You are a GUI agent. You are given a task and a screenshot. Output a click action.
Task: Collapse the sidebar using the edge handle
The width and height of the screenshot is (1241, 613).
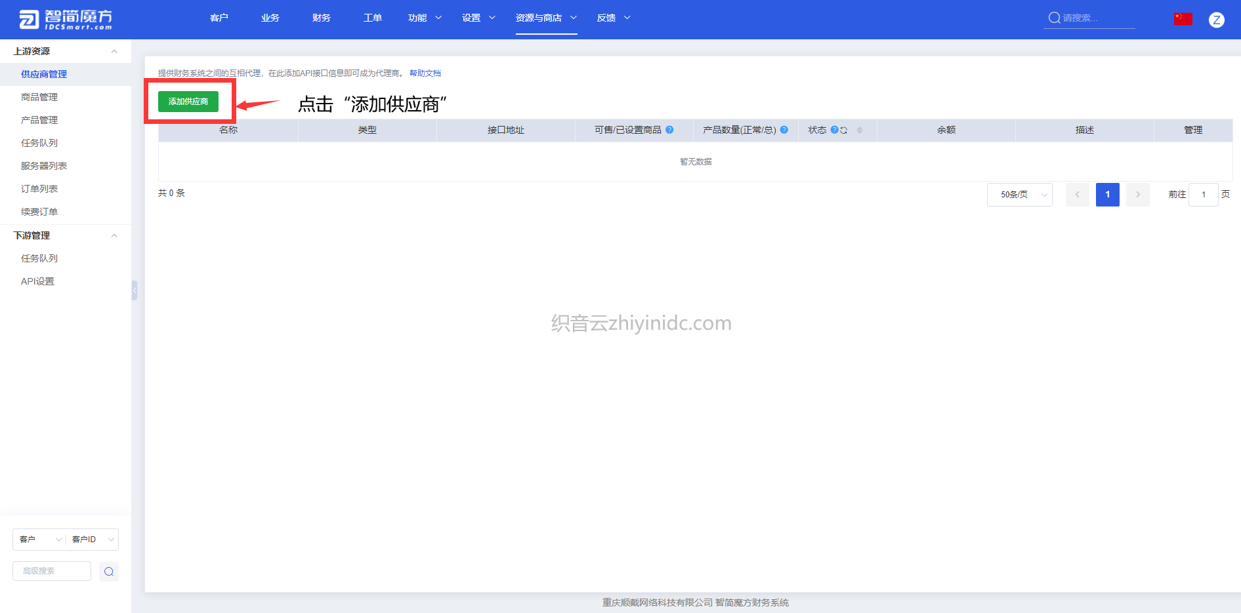135,290
